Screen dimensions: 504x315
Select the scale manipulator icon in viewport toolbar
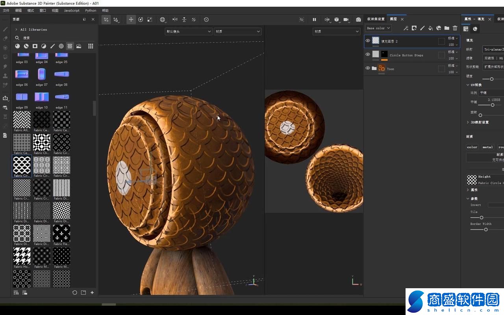coord(150,19)
